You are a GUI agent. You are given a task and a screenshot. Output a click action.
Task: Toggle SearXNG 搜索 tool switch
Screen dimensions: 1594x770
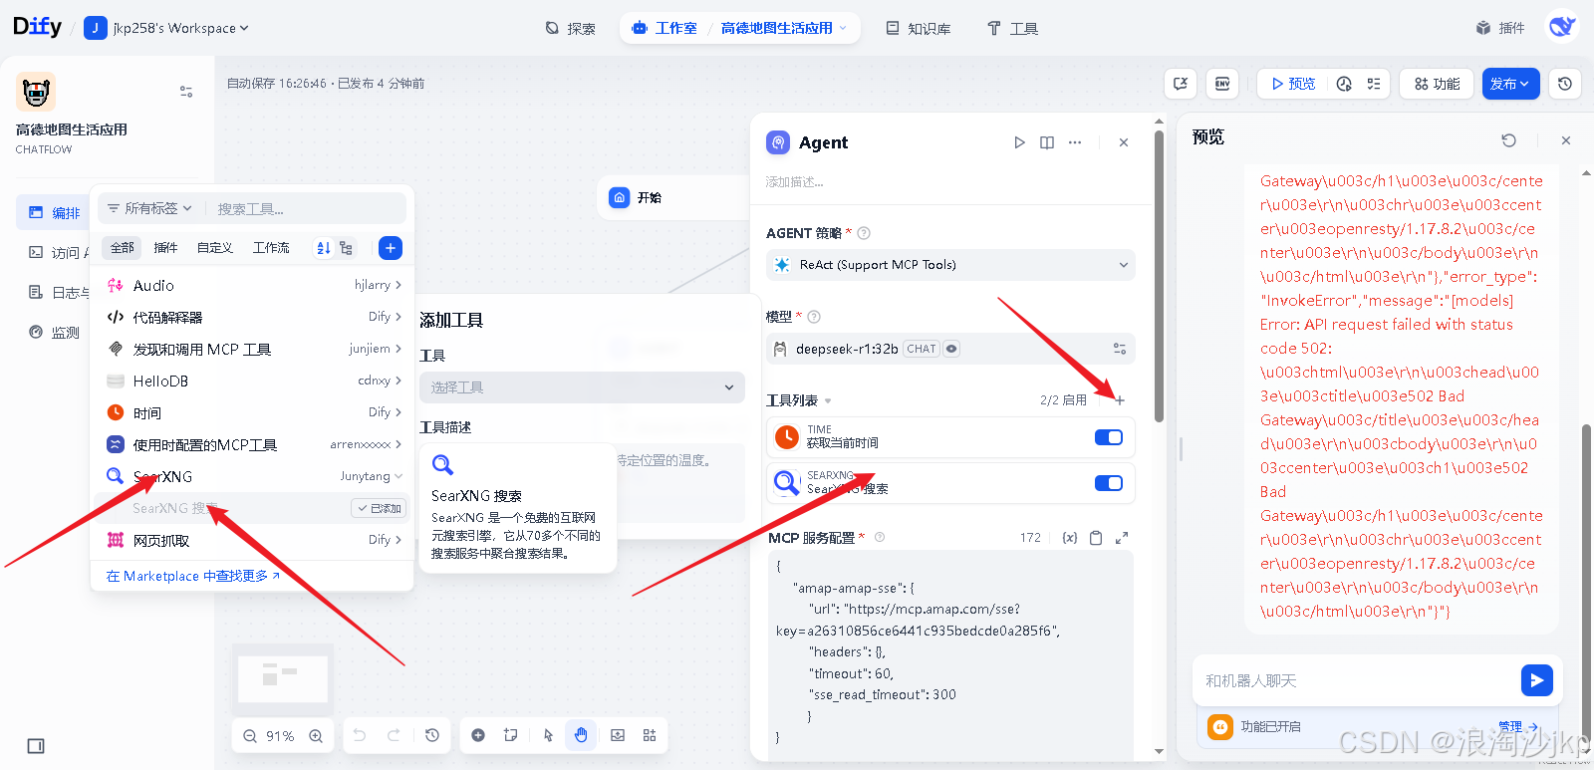(1109, 483)
